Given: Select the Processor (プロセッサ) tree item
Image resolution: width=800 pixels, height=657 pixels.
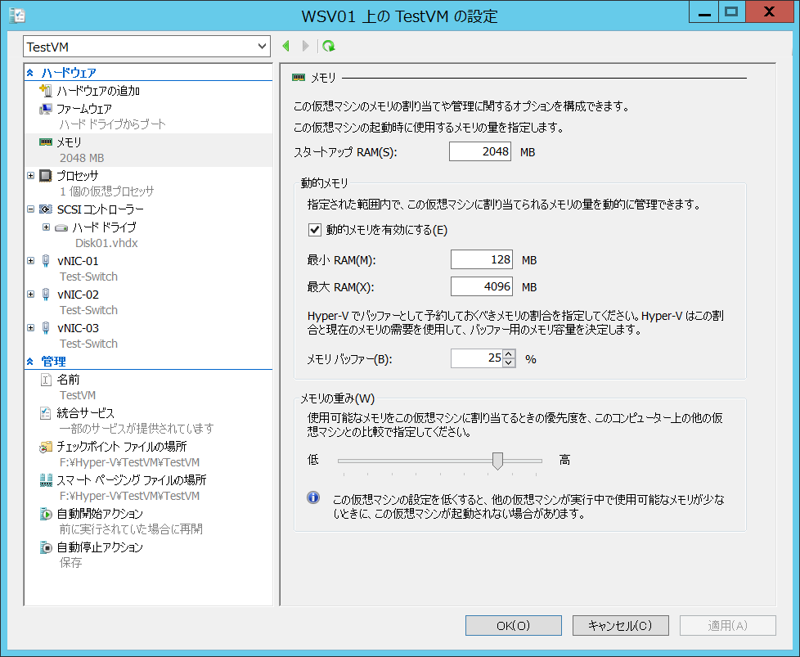Looking at the screenshot, I should point(78,176).
